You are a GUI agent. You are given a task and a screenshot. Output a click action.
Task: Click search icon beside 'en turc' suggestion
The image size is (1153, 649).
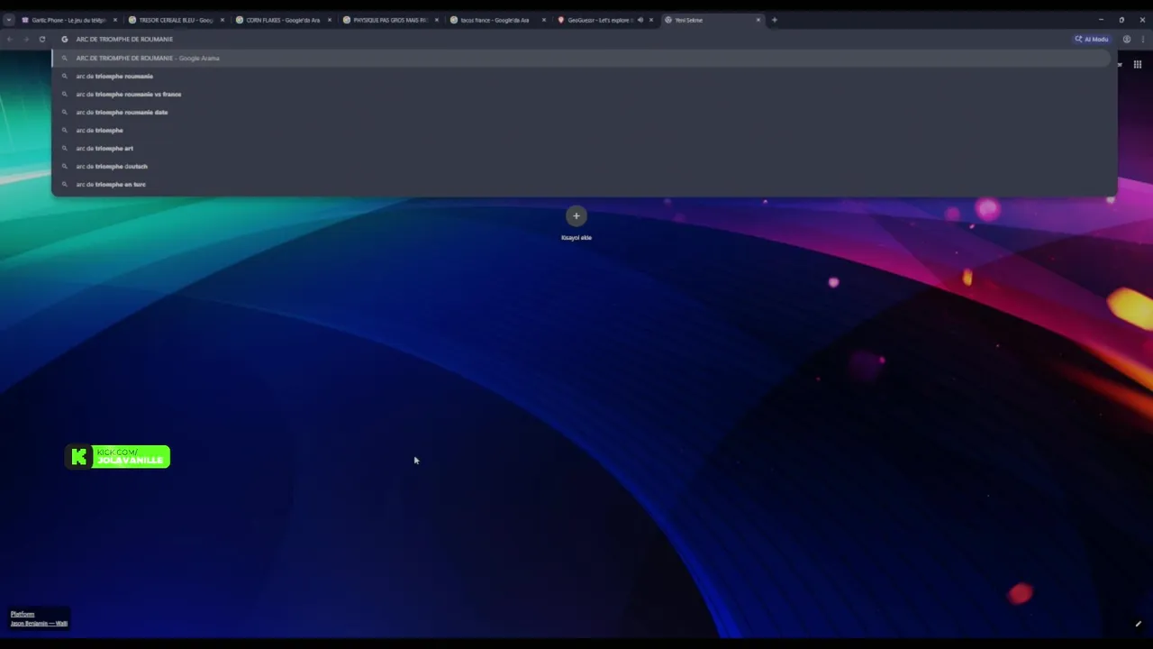click(x=64, y=184)
